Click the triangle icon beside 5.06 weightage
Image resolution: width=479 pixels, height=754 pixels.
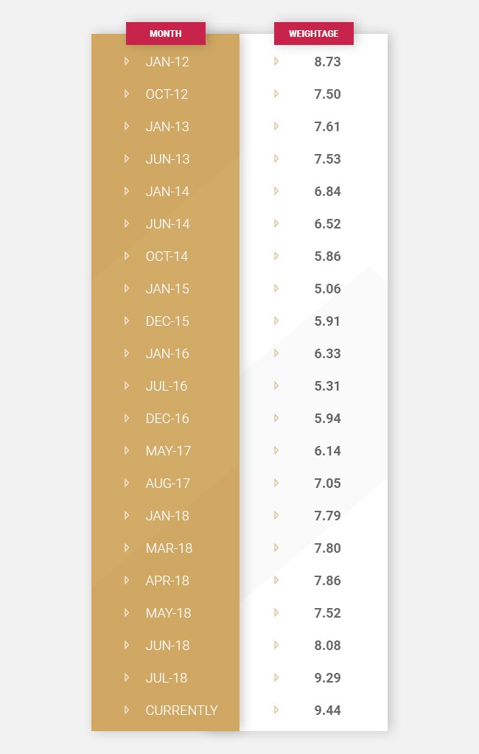tap(276, 288)
